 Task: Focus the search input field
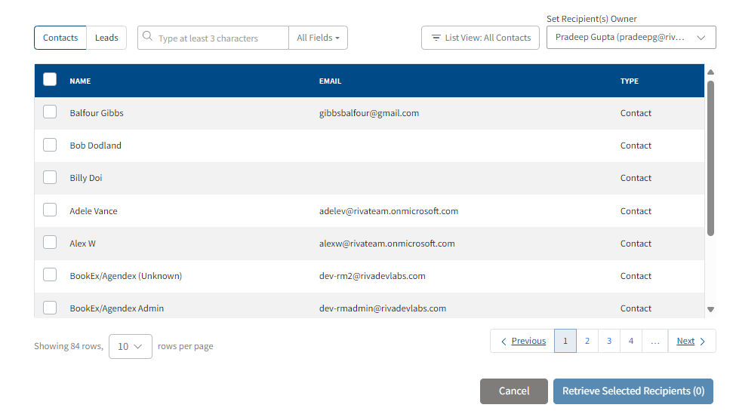tap(219, 38)
